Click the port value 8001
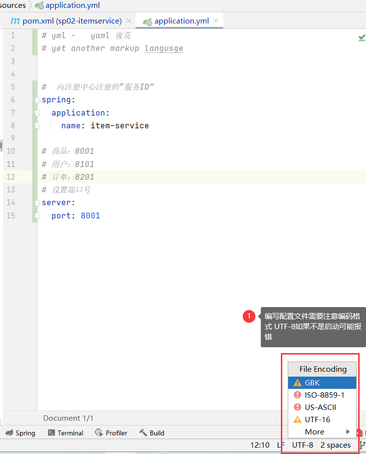This screenshot has width=366, height=454. click(90, 215)
